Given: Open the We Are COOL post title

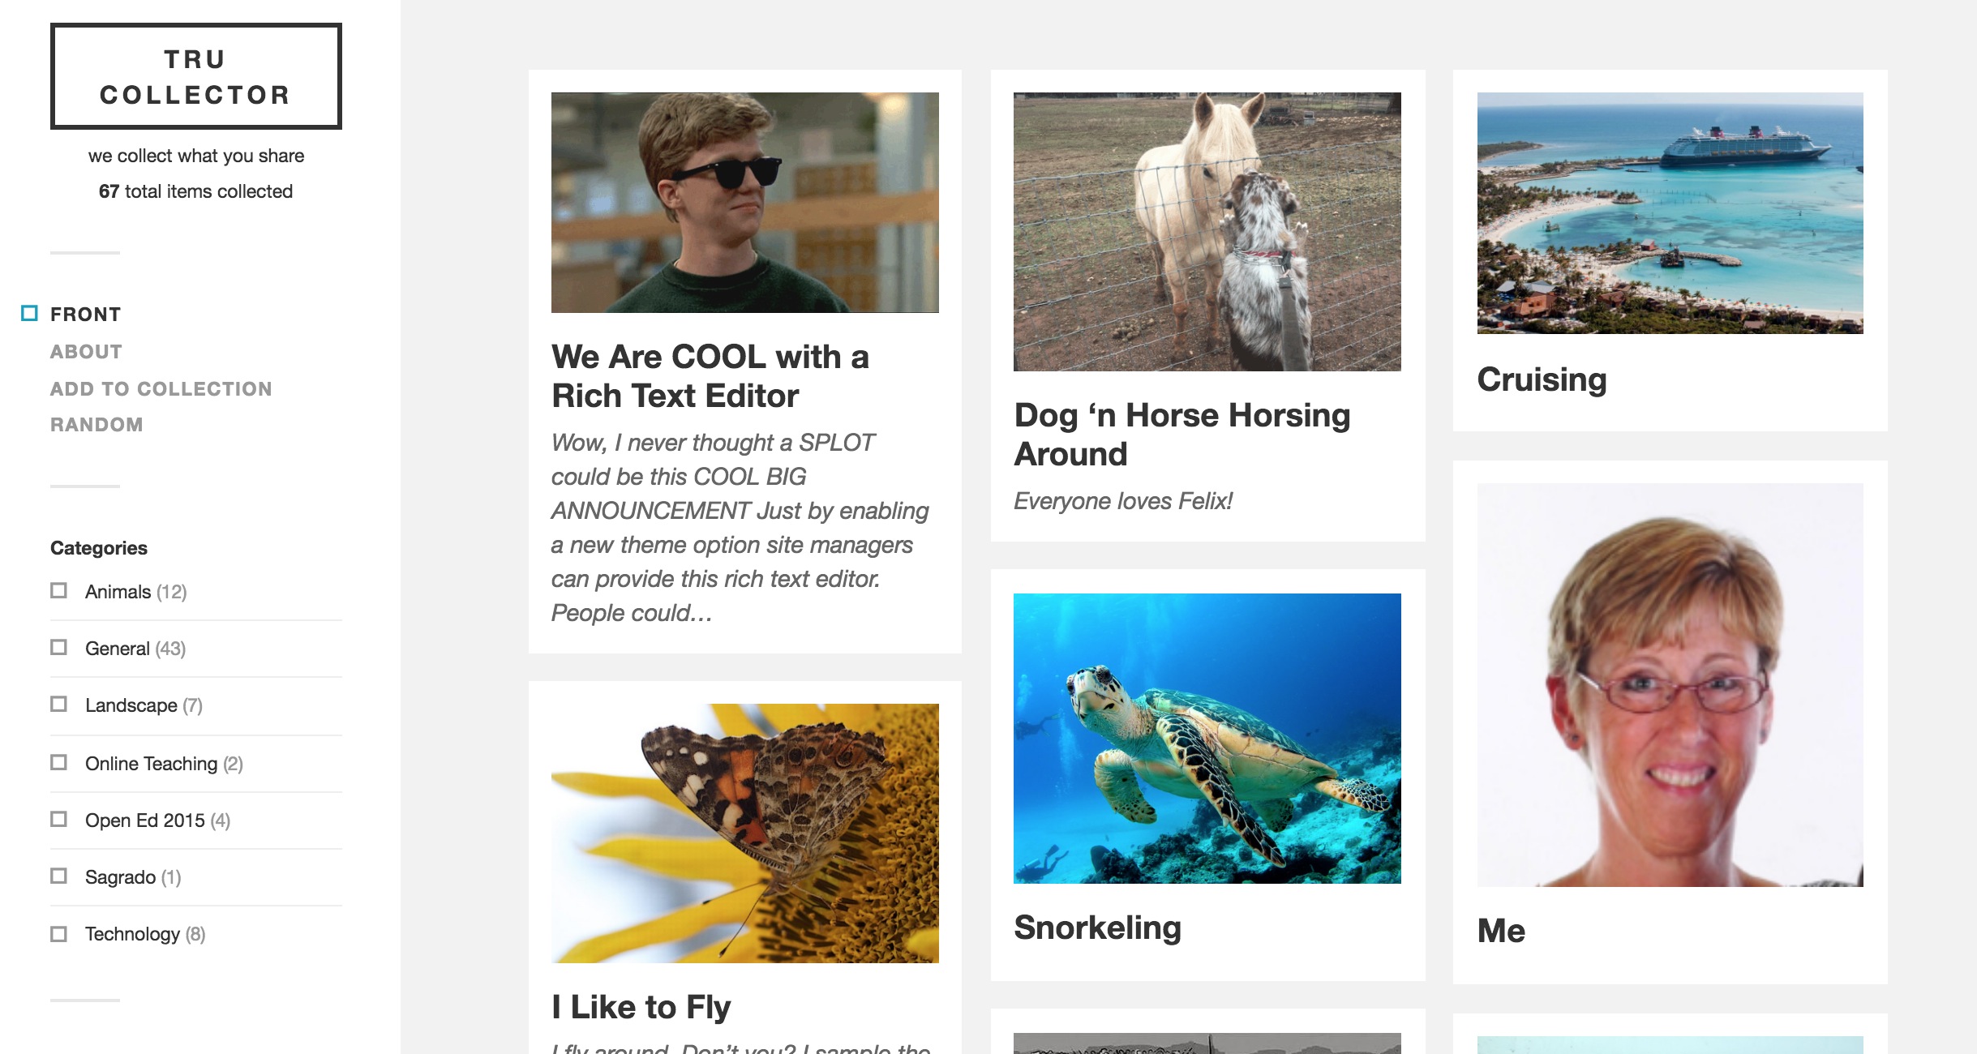Looking at the screenshot, I should [710, 376].
